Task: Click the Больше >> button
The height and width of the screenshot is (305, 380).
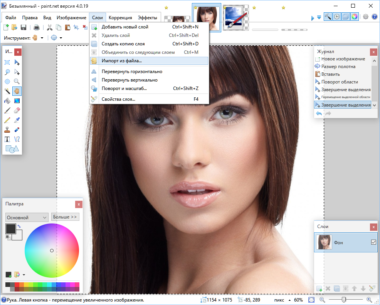Action: 65,217
